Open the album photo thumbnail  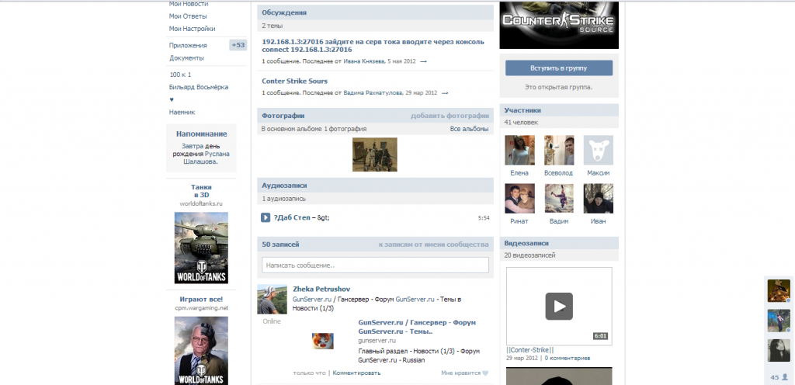coord(375,154)
